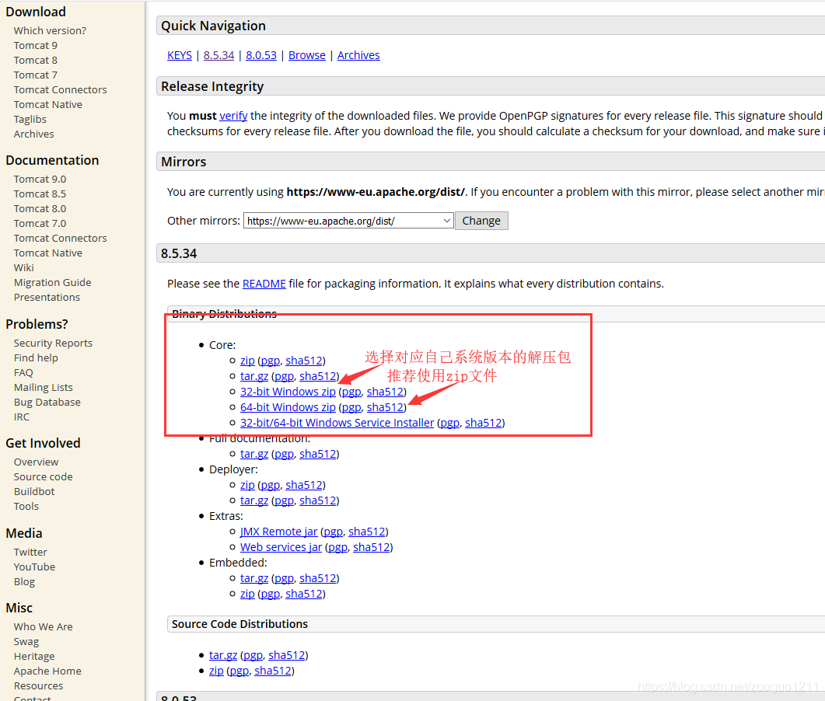
Task: Open Taglibs in the Download section
Action: 30,120
